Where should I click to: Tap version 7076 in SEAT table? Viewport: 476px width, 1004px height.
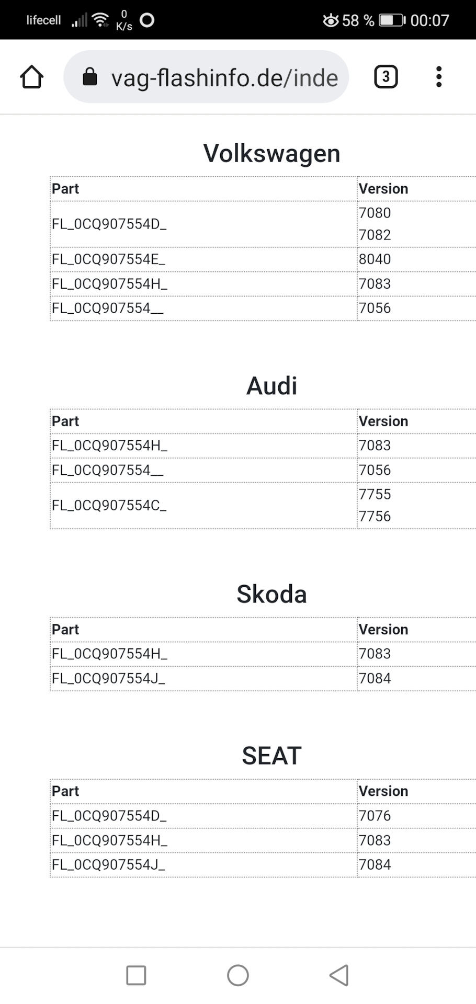click(375, 816)
